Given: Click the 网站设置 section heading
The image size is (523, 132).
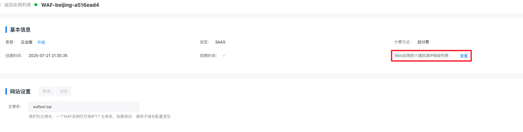Looking at the screenshot, I should coord(20,91).
